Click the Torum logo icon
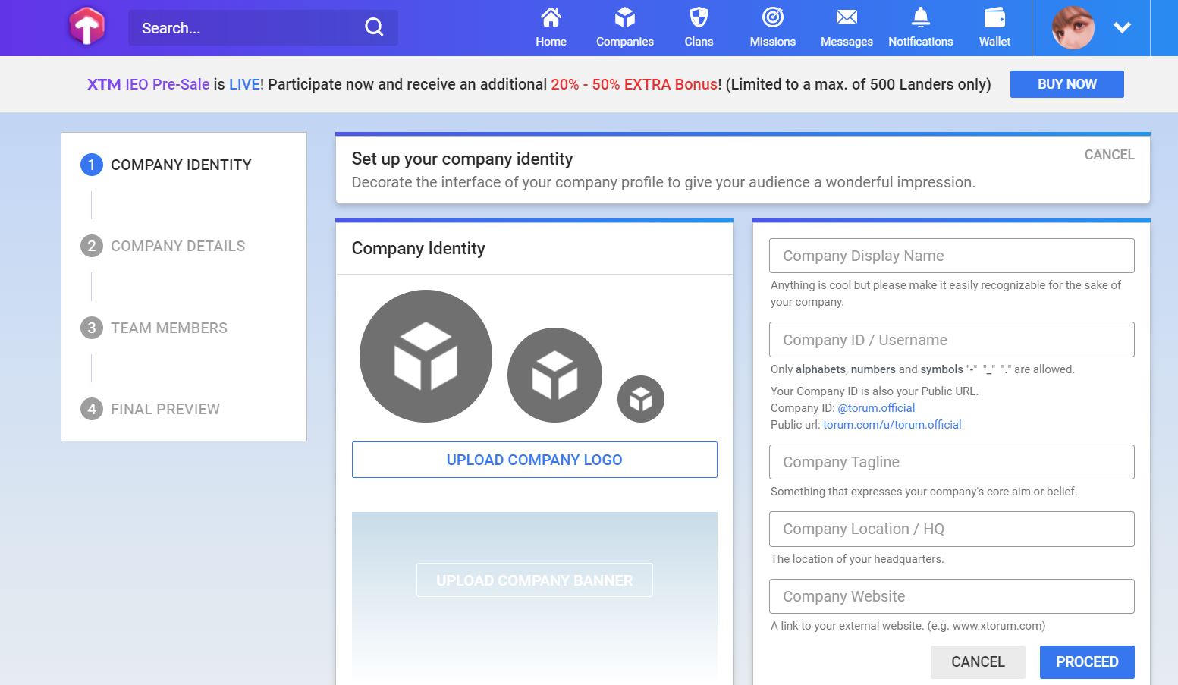 (x=86, y=27)
